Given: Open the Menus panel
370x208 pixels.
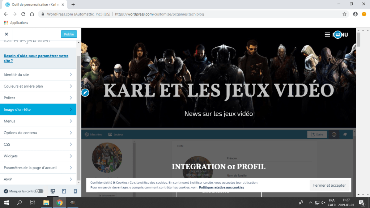Looking at the screenshot, I should tap(38, 121).
